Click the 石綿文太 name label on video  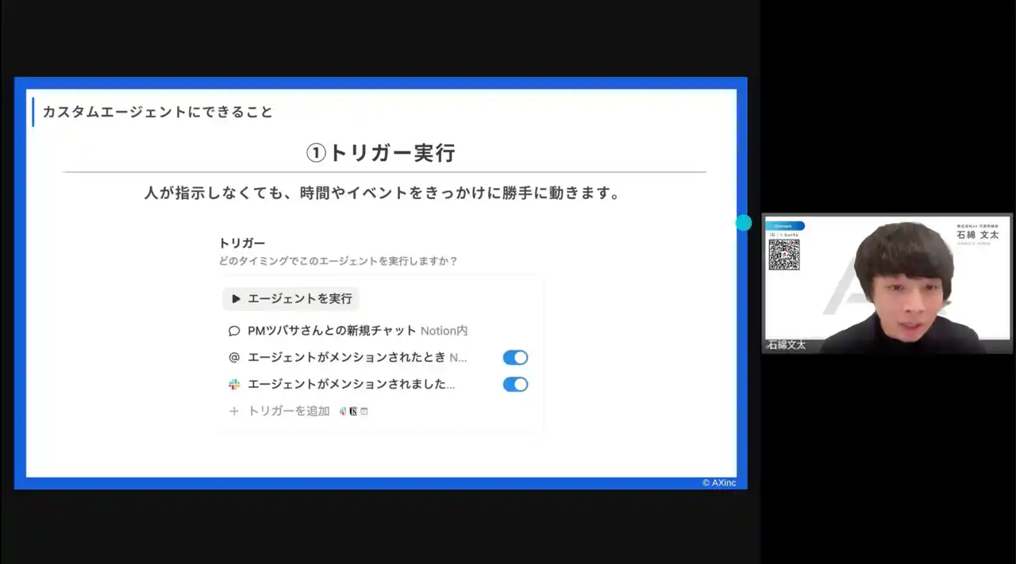pos(787,345)
